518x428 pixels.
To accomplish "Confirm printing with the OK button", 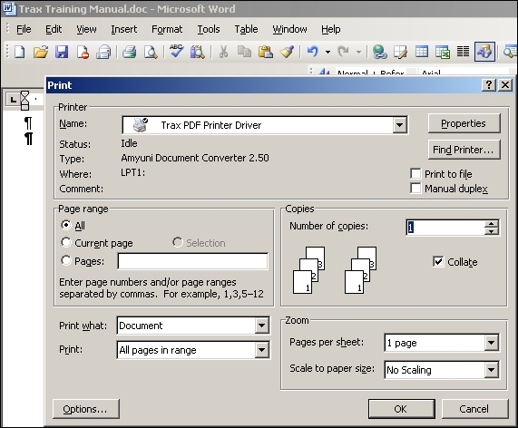I will tap(401, 409).
